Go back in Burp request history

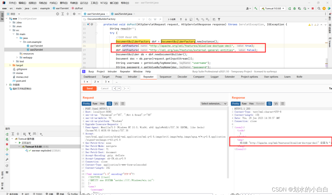[115, 88]
